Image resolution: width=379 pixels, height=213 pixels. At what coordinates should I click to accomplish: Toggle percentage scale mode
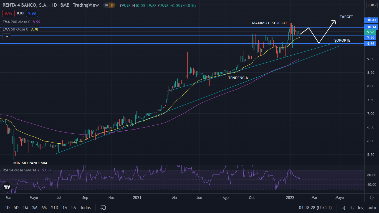[352, 207]
